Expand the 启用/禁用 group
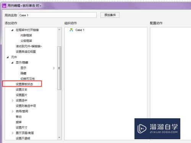This screenshot has height=143, width=191. [x=13, y=111]
